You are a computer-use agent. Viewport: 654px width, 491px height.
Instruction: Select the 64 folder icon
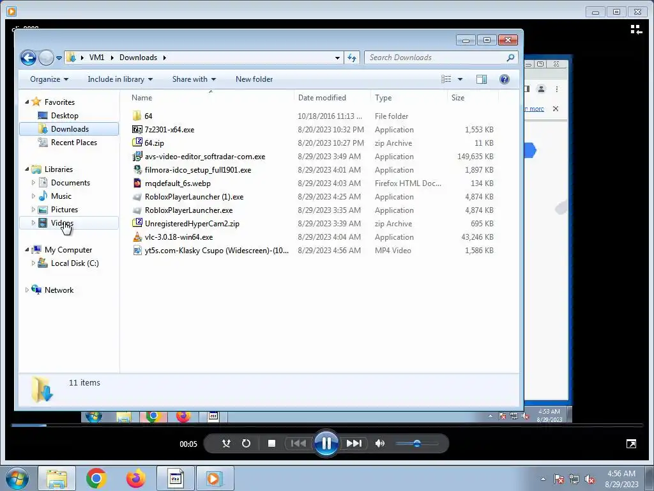(x=137, y=116)
